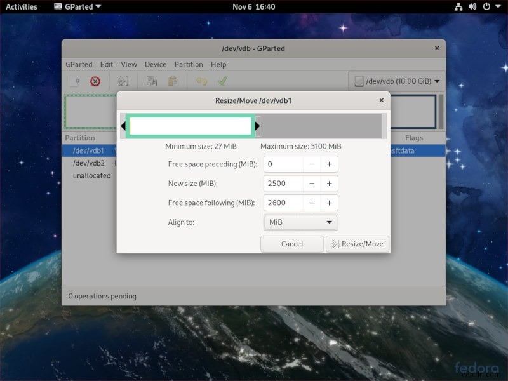Image resolution: width=508 pixels, height=381 pixels.
Task: Click the Cancel button
Action: tap(292, 244)
